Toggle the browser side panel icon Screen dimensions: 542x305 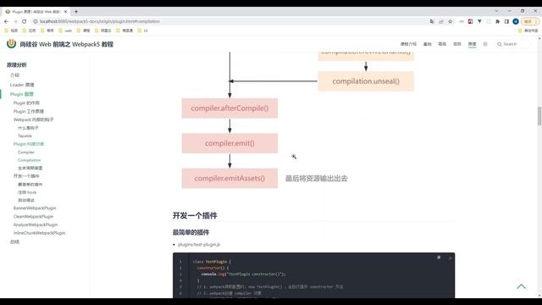(506, 21)
